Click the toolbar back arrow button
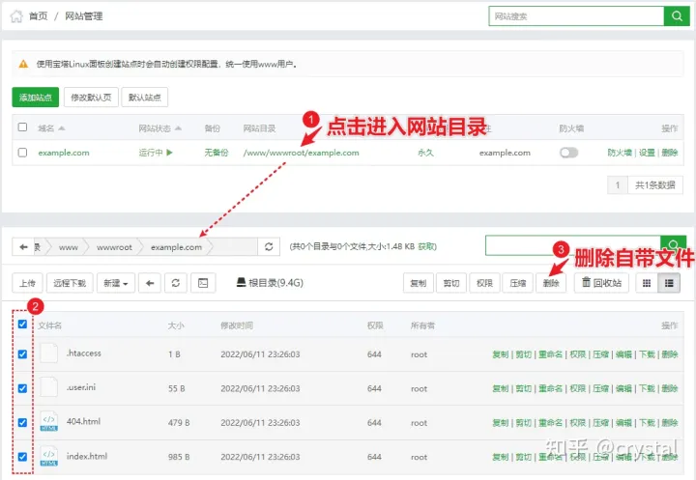 (x=150, y=283)
